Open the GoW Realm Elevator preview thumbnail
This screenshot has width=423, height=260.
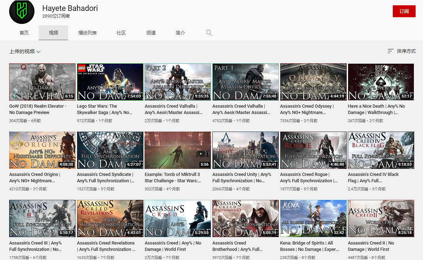pyautogui.click(x=42, y=82)
